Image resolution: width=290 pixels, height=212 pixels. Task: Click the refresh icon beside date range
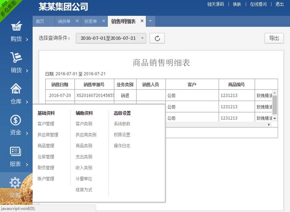[157, 38]
